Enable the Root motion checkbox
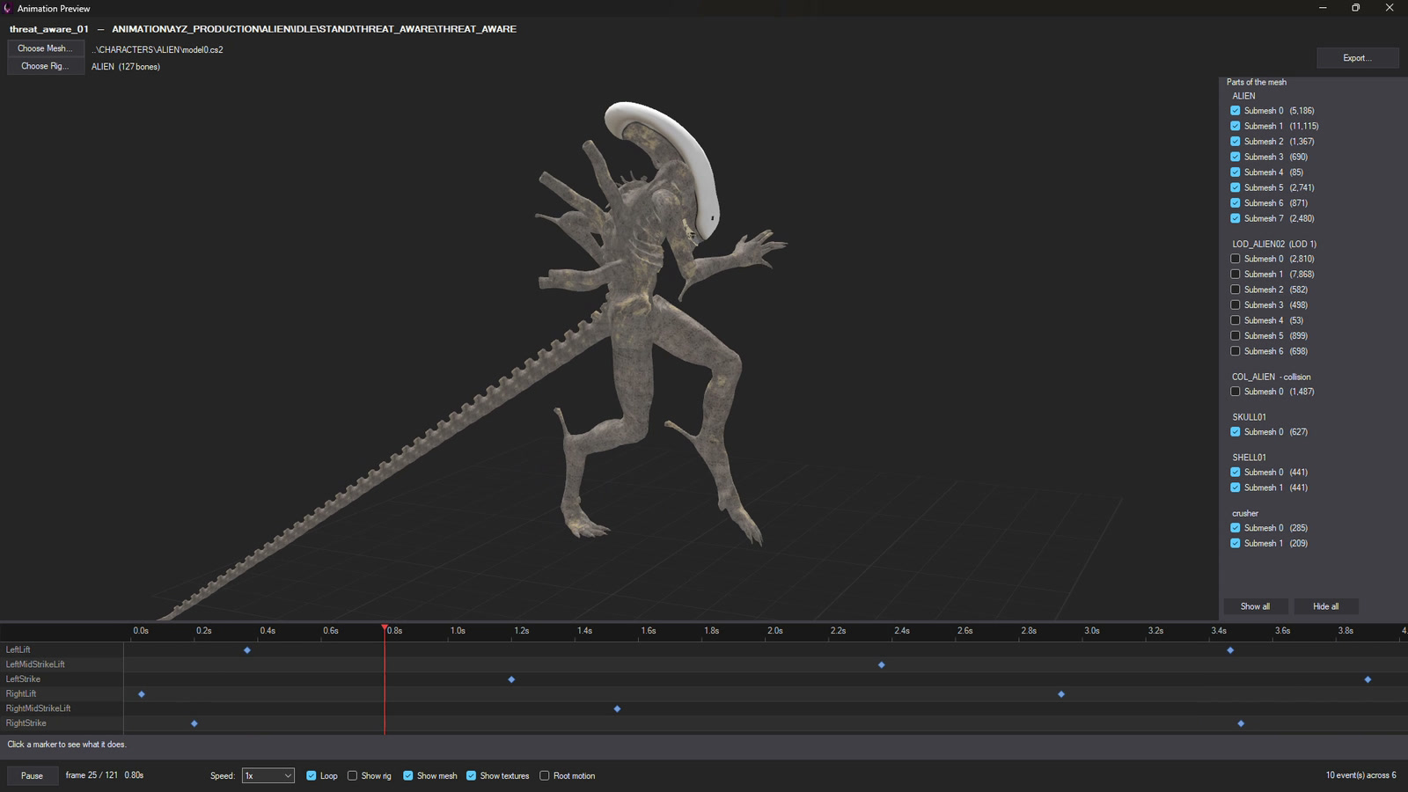 click(x=545, y=775)
